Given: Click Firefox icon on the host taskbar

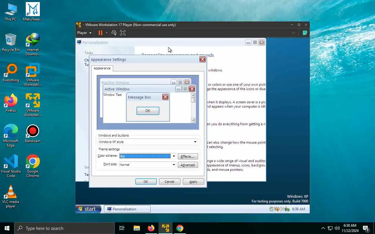Looking at the screenshot, I should (151, 228).
